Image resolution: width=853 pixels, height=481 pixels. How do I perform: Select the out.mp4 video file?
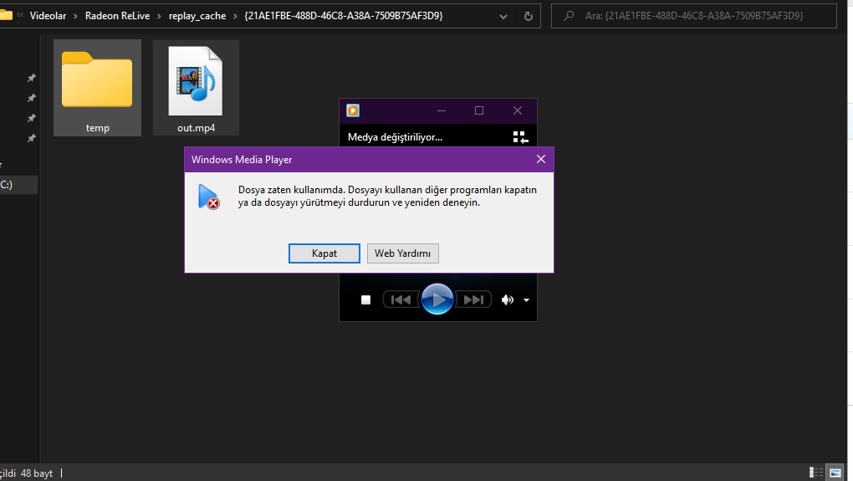click(196, 88)
